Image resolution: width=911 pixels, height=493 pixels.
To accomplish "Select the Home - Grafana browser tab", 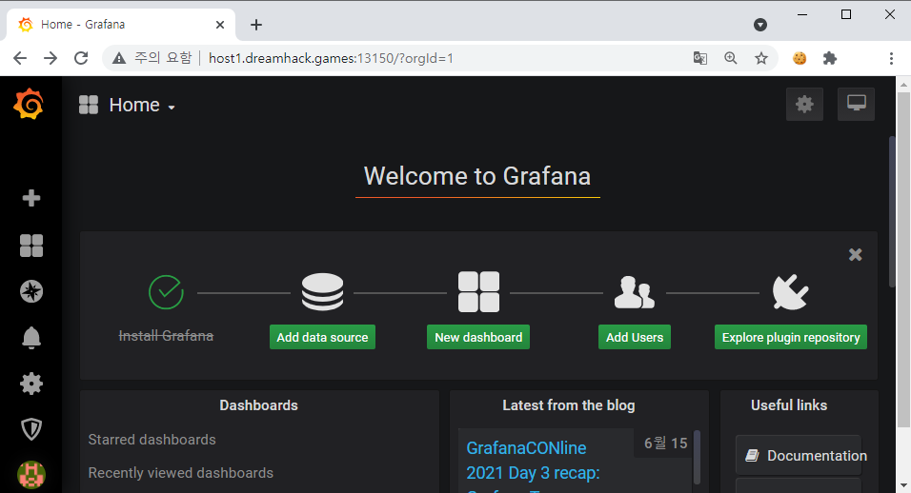I will (x=121, y=25).
